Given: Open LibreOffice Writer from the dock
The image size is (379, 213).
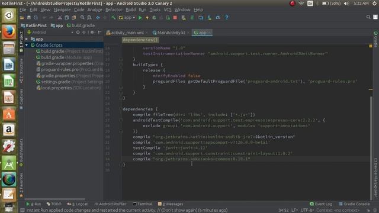Looking at the screenshot, I should coord(9,64).
